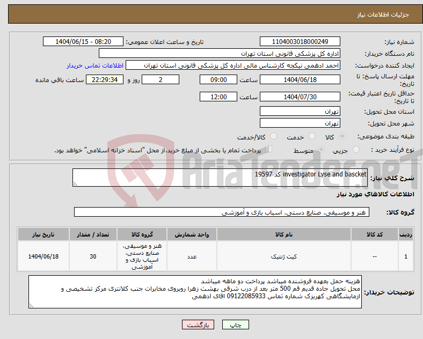Viewport: 423px width, 339px height.
Task: Click the remaining time field 22:29:34
Action: (105, 80)
